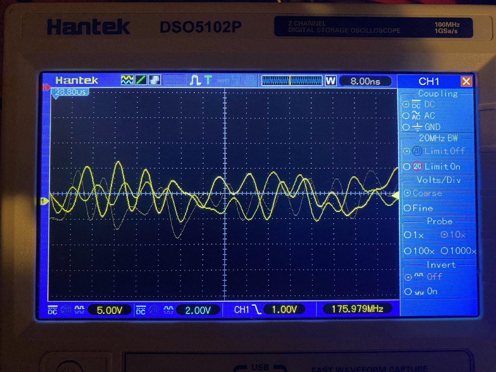Viewport: 496px width, 372px height.
Task: Set probe attenuation to 1000x
Action: 444,251
